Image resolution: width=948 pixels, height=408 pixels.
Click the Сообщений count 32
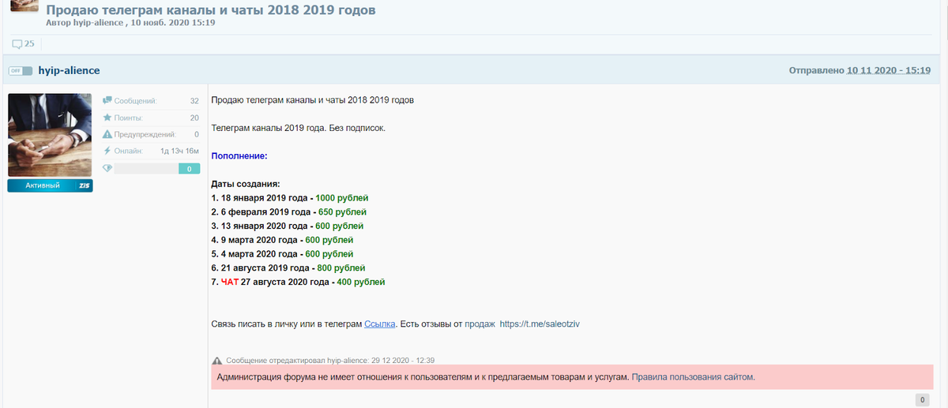coord(194,101)
